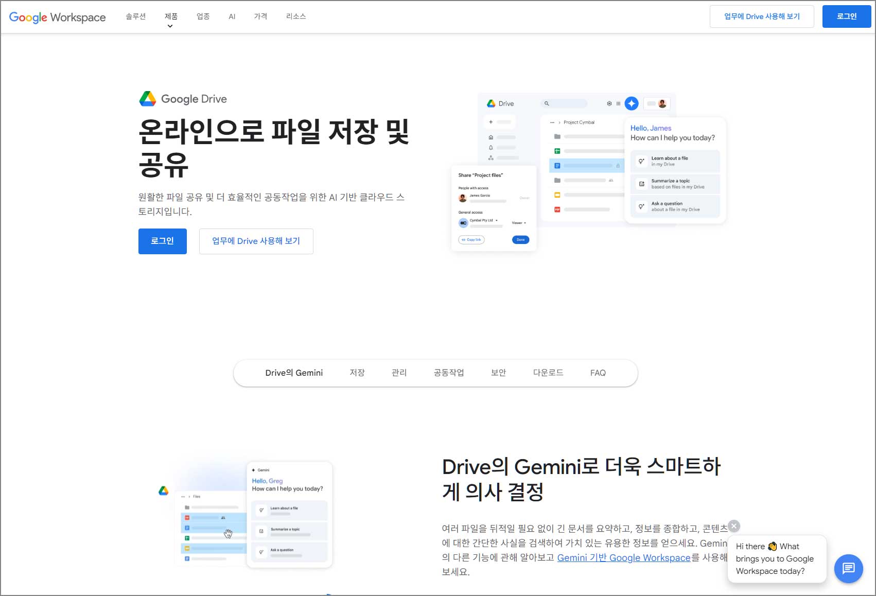876x596 pixels.
Task: Click the blue 로그인 hero button
Action: click(162, 241)
